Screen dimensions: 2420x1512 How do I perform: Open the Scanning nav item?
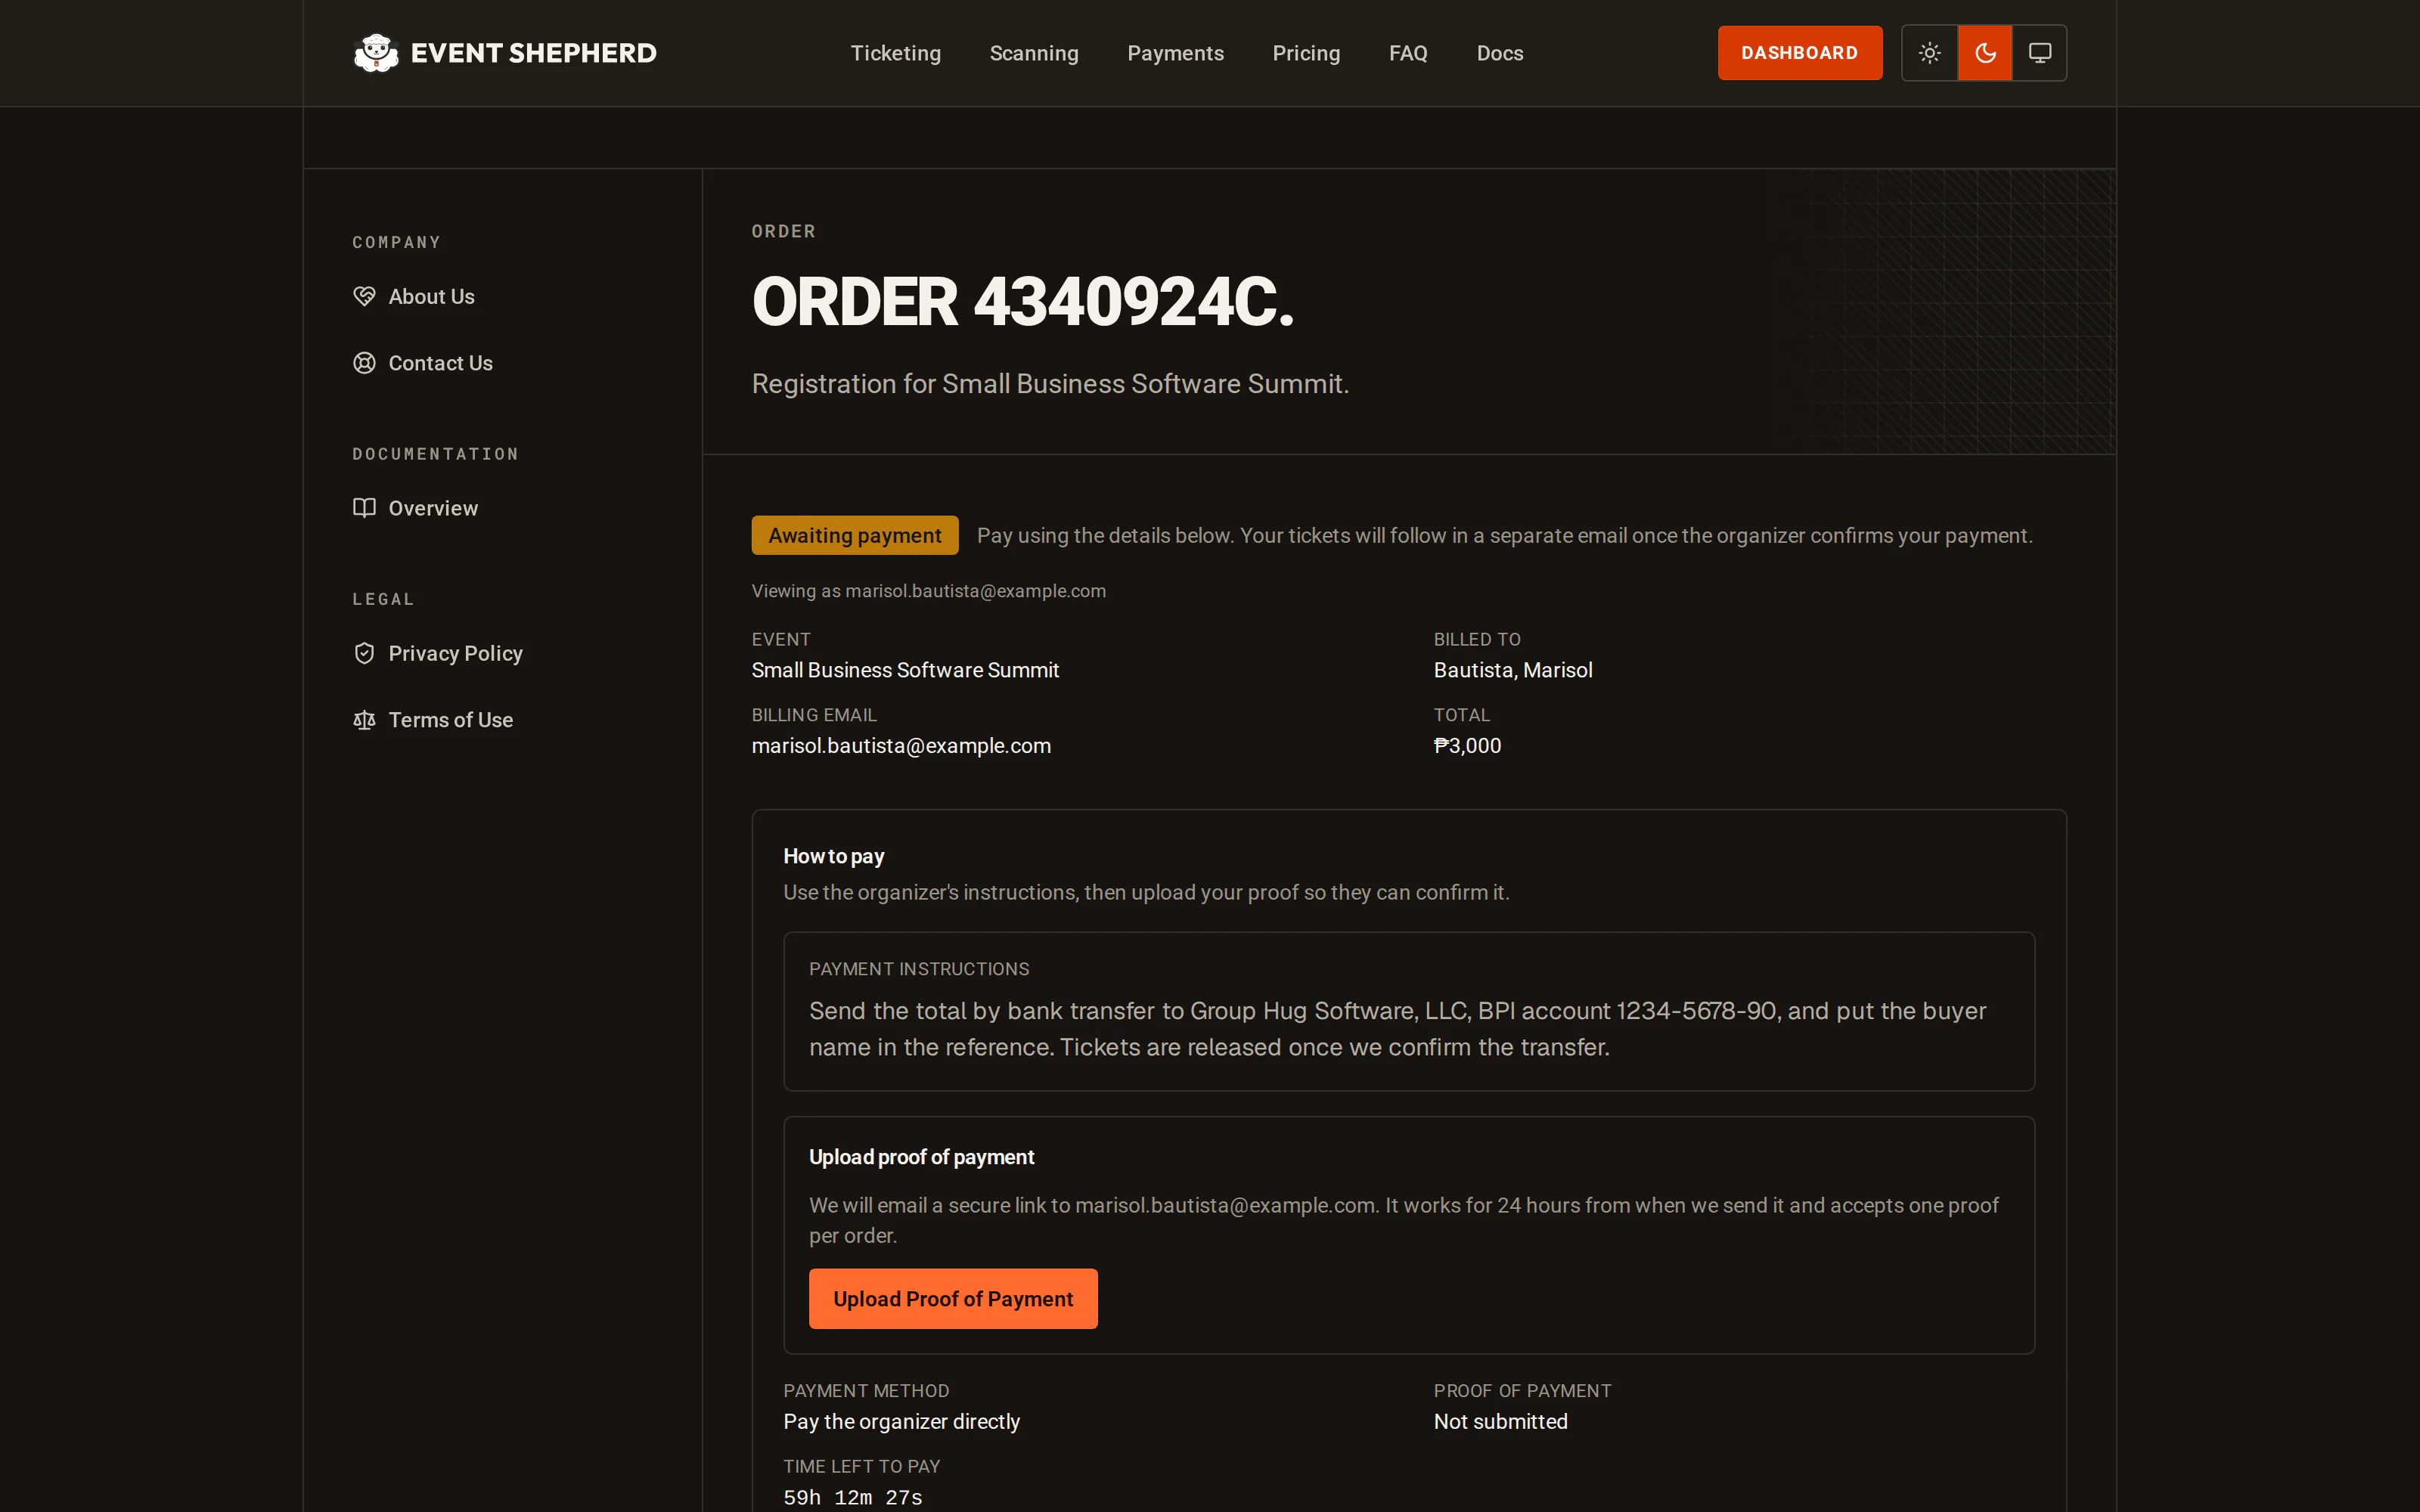pyautogui.click(x=1034, y=53)
